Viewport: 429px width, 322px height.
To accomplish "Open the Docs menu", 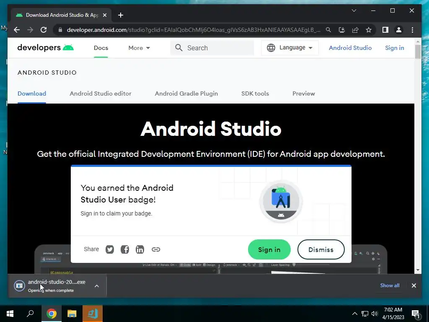I will [x=101, y=48].
